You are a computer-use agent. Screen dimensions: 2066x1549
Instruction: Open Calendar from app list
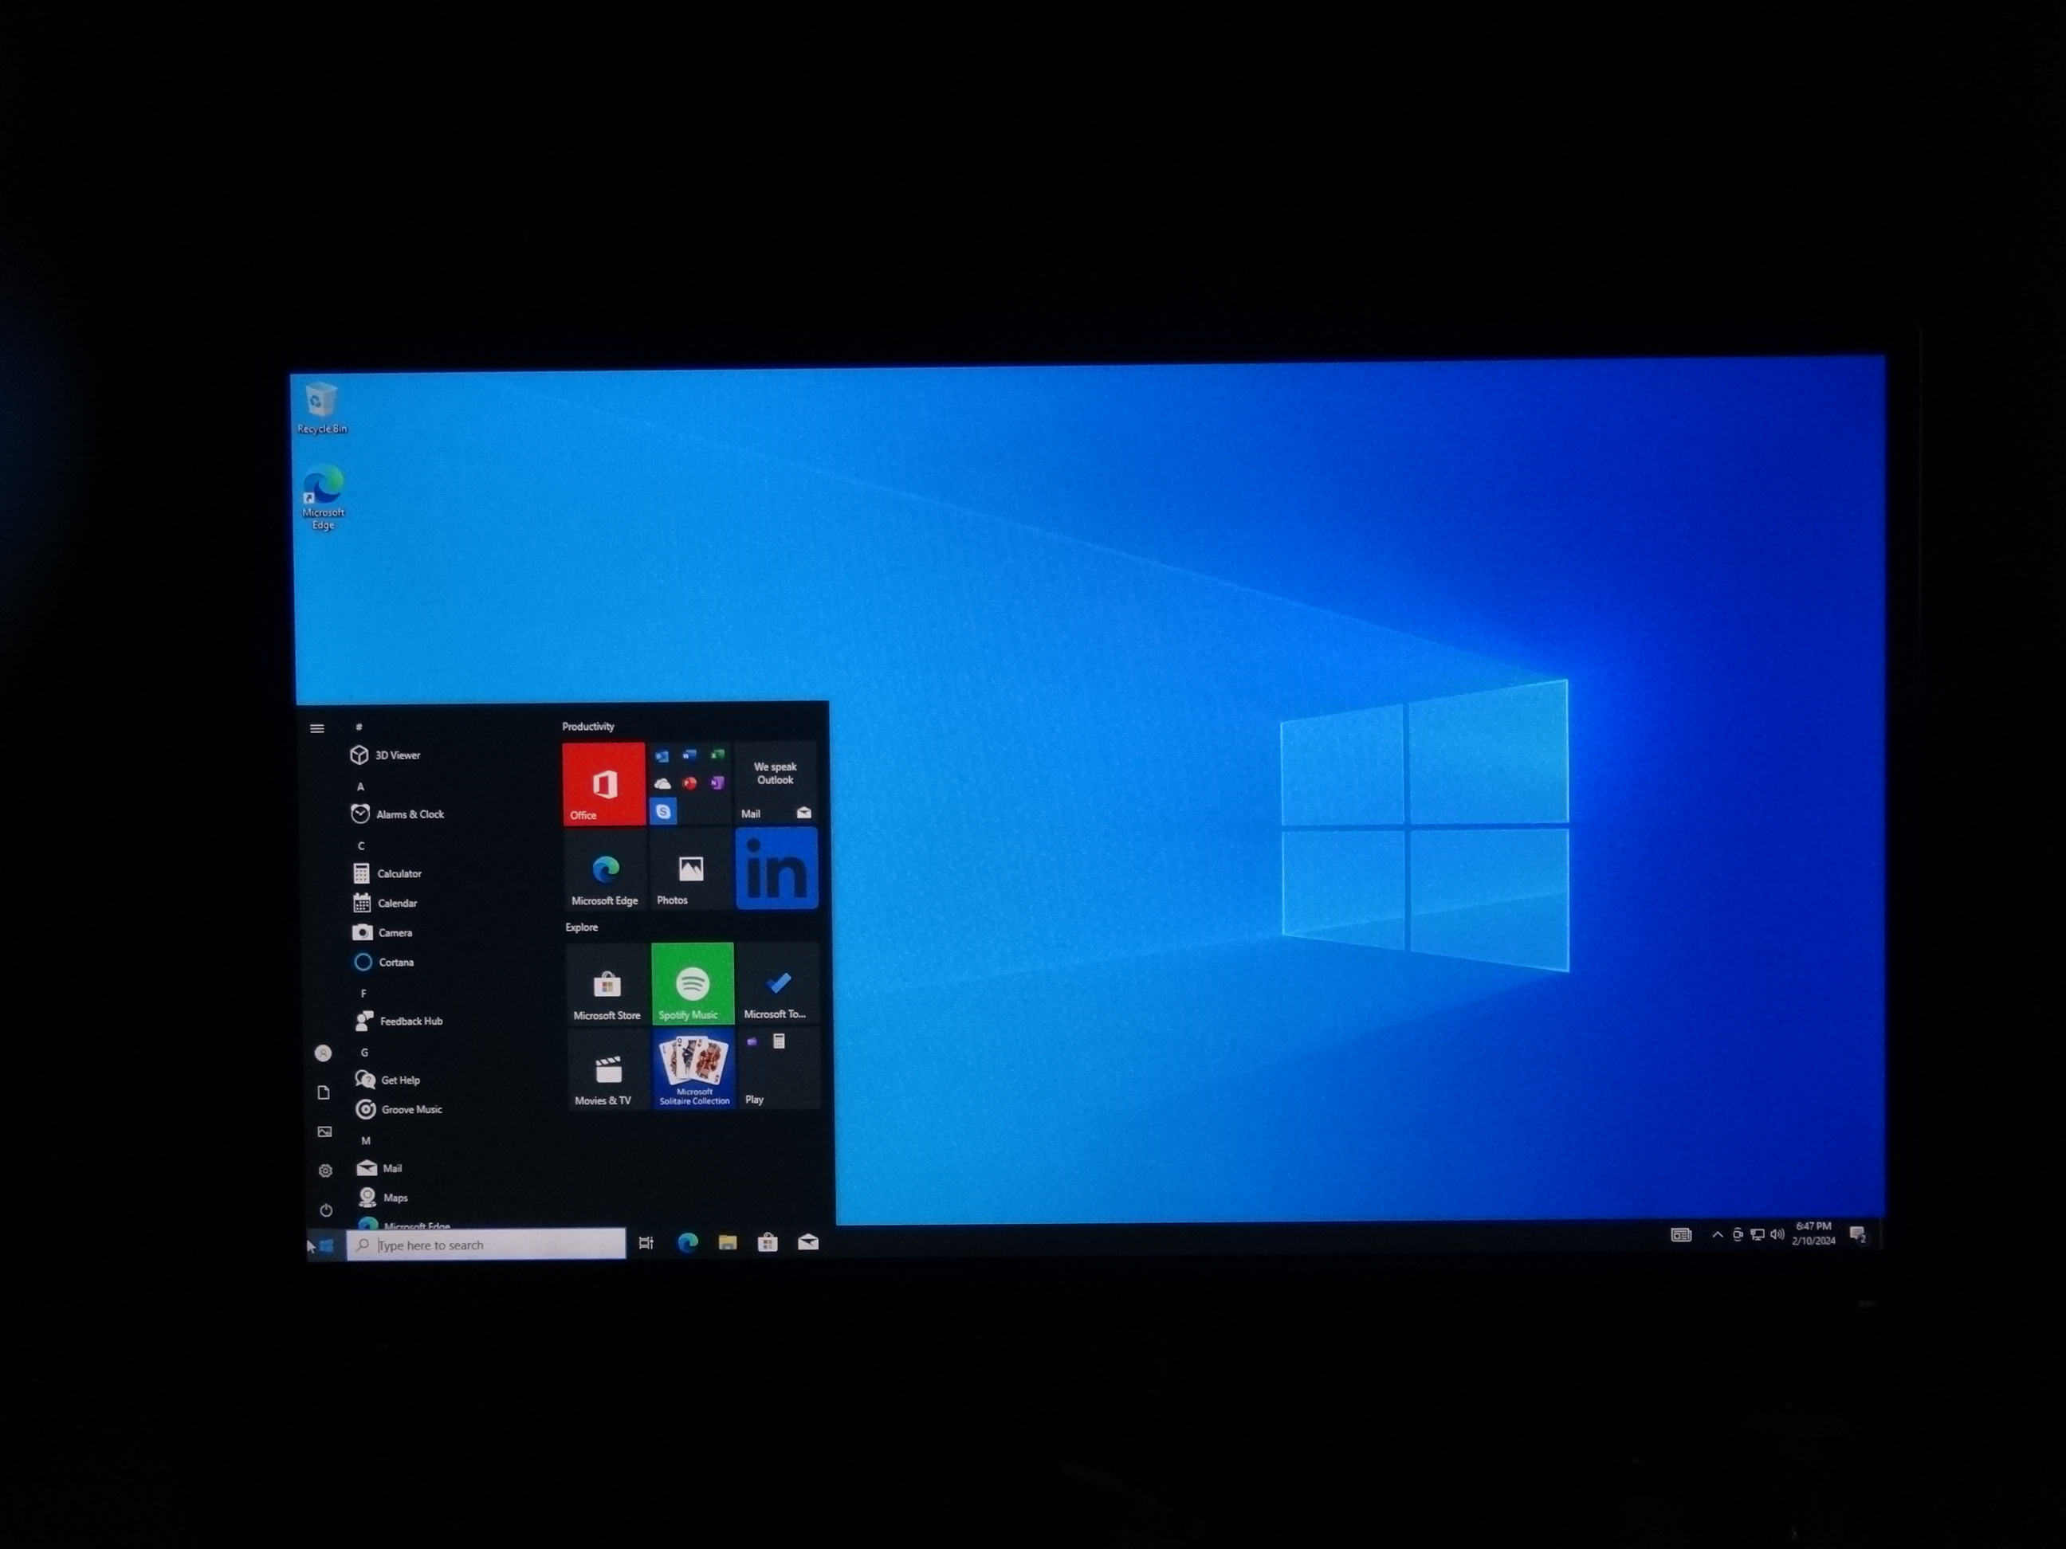386,903
